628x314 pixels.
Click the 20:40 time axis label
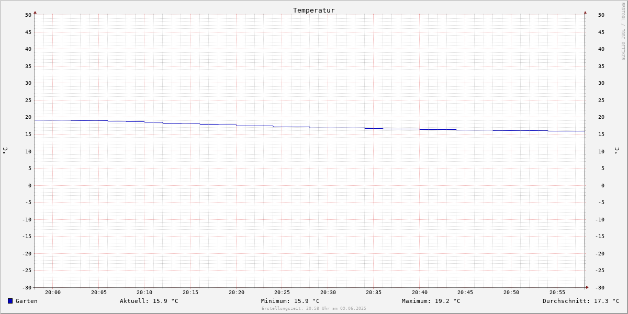pos(420,293)
